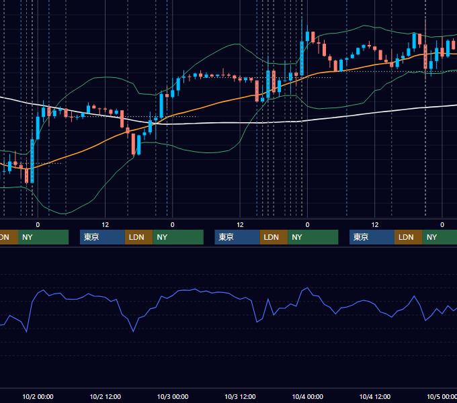Click the 10/4 00:00 date label
Screen dimensions: 457x403
(308, 396)
